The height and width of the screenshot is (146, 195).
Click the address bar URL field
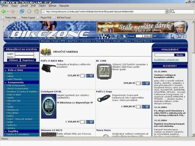tap(104, 11)
